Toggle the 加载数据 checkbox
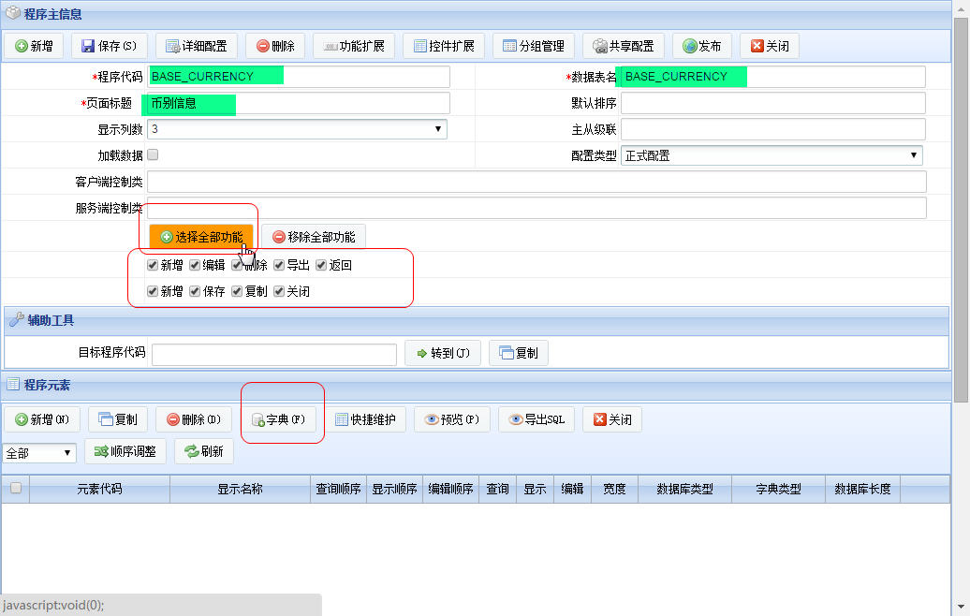Image resolution: width=970 pixels, height=616 pixels. 153,154
